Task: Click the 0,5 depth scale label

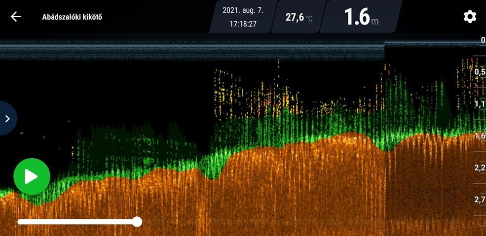Action: (480, 72)
